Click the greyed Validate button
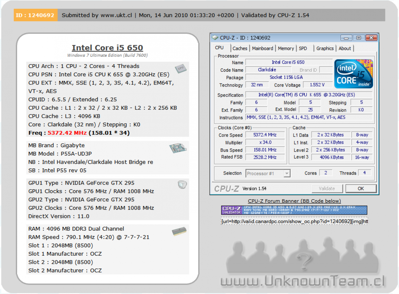This screenshot has width=399, height=294. pos(327,188)
